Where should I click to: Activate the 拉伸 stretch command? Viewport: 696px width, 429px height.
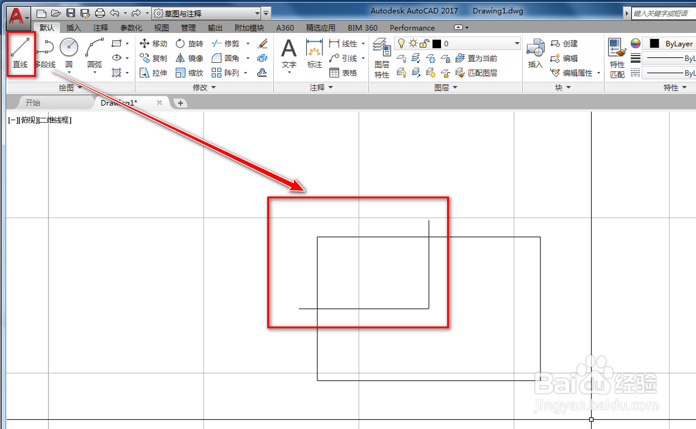154,73
